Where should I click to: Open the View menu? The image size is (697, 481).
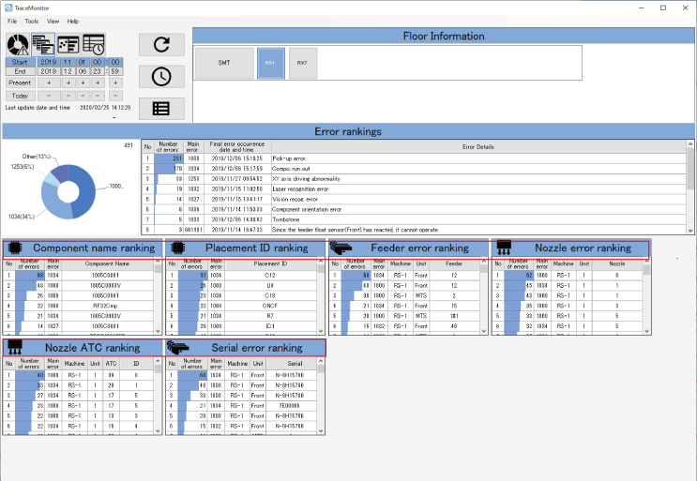pos(53,21)
